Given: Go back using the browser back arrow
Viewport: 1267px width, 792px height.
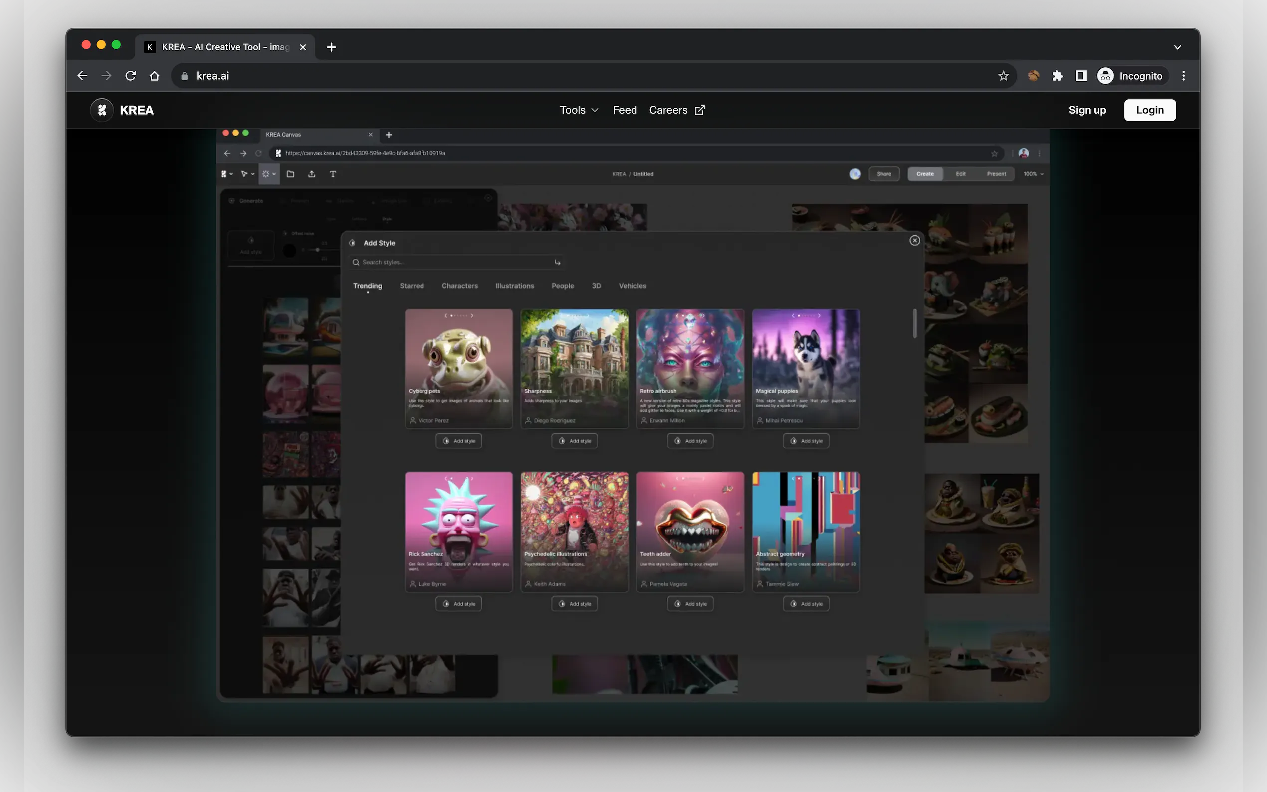Looking at the screenshot, I should [82, 76].
